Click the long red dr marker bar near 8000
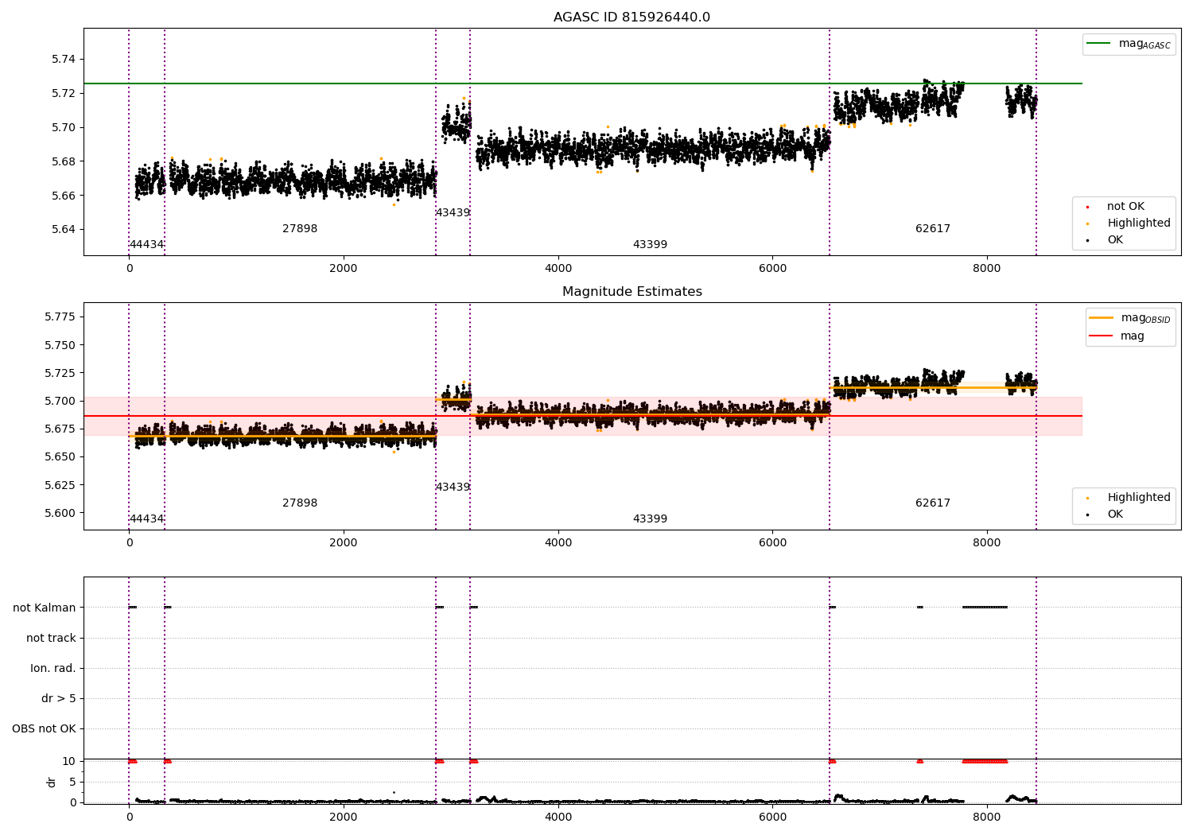Viewport: 1193px width, 835px height. (x=985, y=761)
